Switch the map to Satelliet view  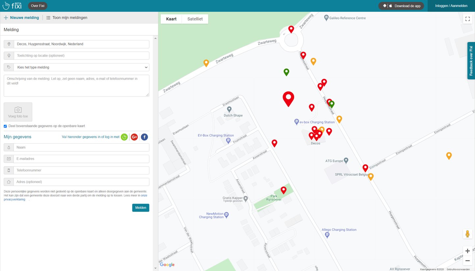[x=195, y=19]
